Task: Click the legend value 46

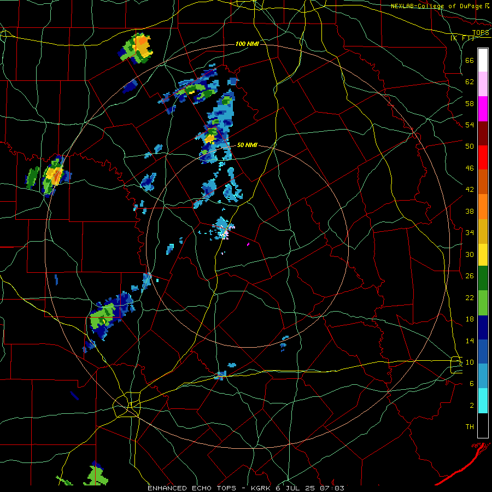Action: (x=470, y=168)
